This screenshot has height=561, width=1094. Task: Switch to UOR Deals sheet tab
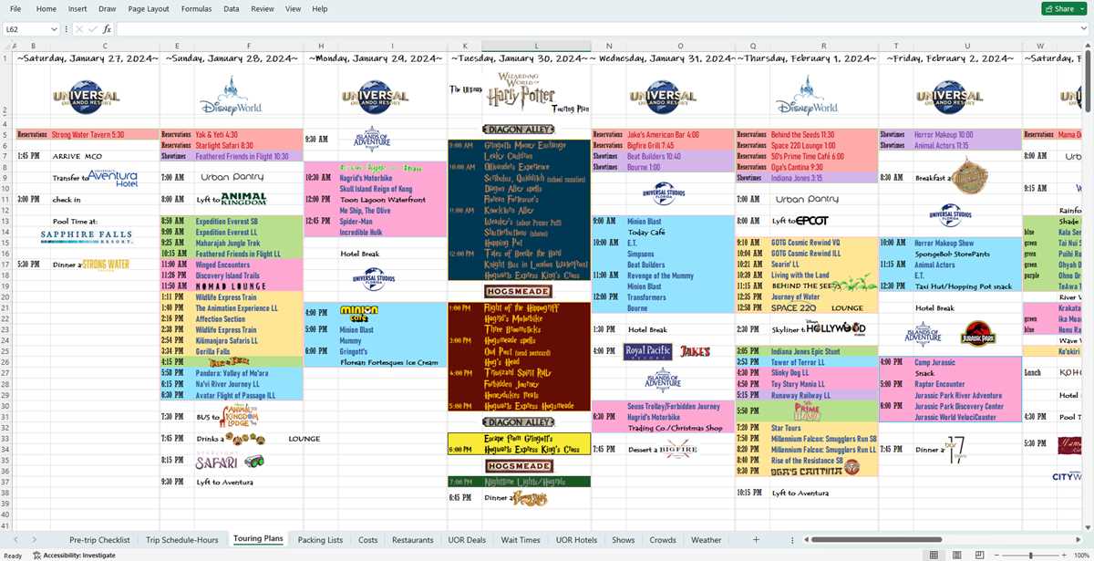[467, 540]
